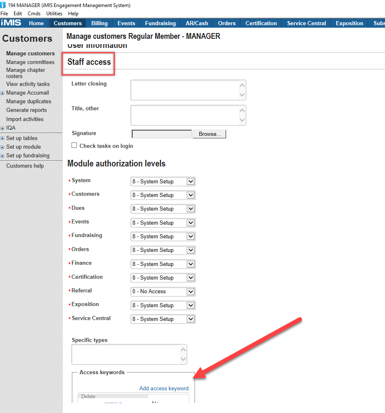Screen dimensions: 385x413
Task: Switch to the Fundraising tab
Action: [x=161, y=23]
